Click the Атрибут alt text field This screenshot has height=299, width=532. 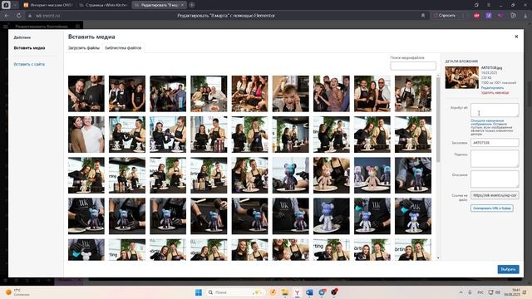[x=495, y=110]
